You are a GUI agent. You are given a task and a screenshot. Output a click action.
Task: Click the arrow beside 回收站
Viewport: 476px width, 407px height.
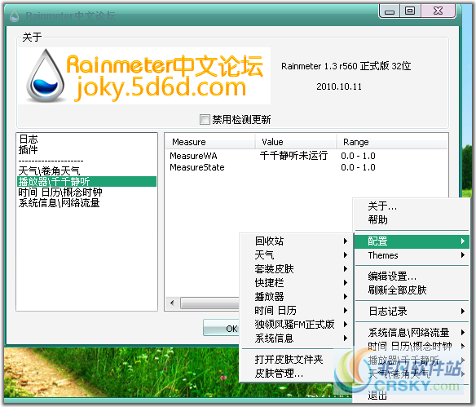[x=346, y=241]
